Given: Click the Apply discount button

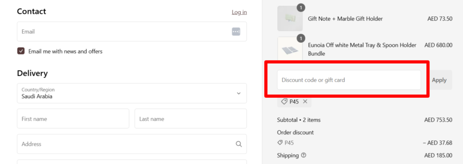Looking at the screenshot, I should pyautogui.click(x=439, y=80).
